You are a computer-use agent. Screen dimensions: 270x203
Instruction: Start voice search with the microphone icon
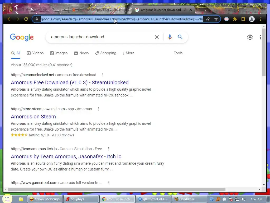pyautogui.click(x=170, y=37)
